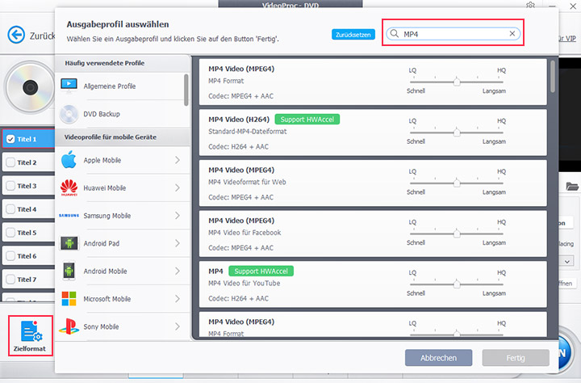
Task: Click the Microsoft logo icon
Action: pyautogui.click(x=69, y=299)
